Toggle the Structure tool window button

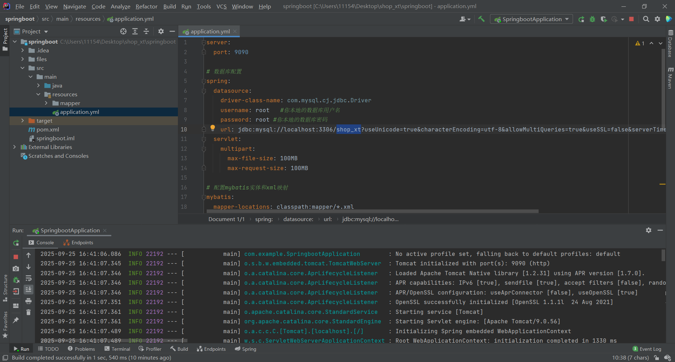point(5,288)
